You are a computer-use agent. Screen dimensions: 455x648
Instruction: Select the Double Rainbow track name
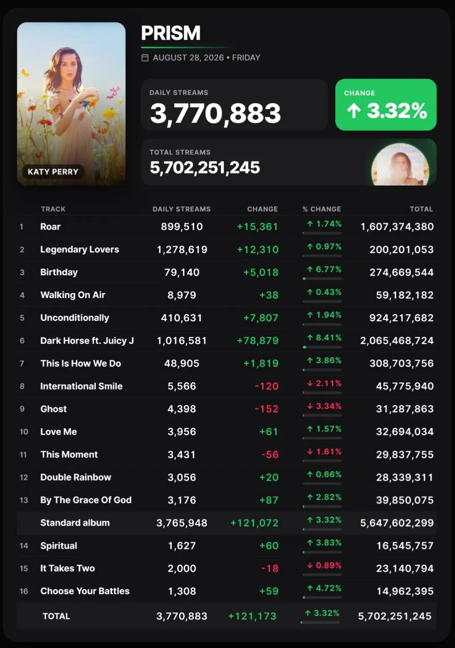(76, 477)
